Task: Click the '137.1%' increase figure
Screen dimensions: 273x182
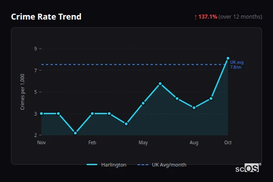Action: pos(208,17)
